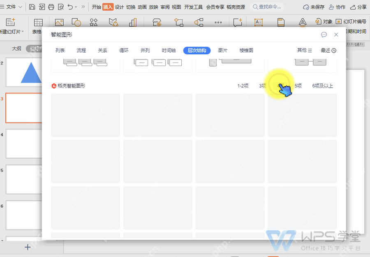
Task: Expand the 文件 dropdown arrow
Action: (20, 7)
